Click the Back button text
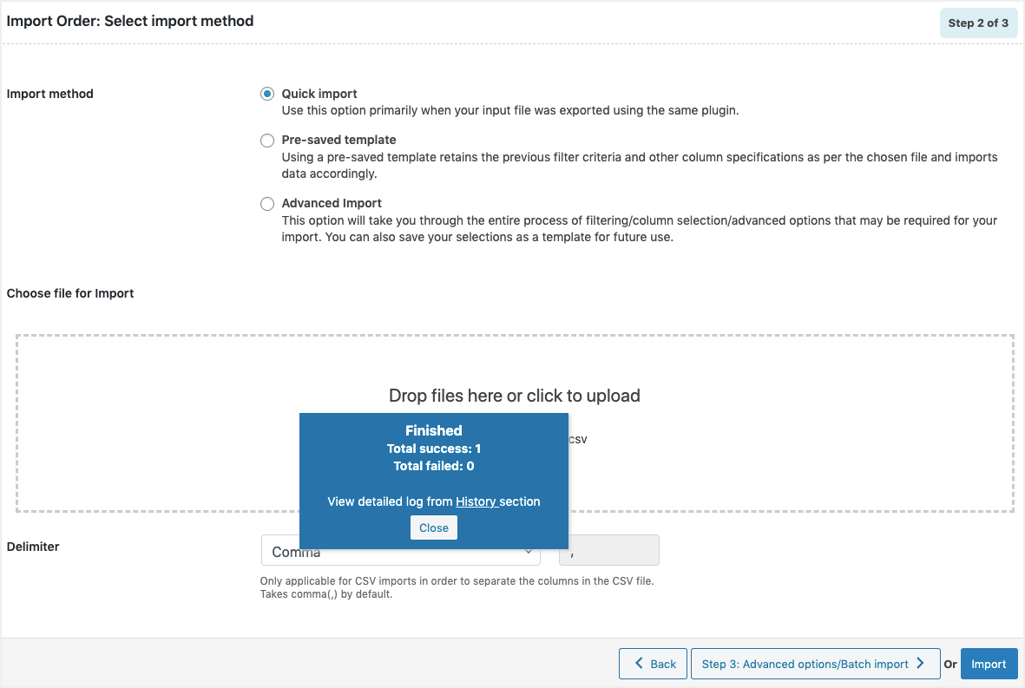 pyautogui.click(x=663, y=664)
